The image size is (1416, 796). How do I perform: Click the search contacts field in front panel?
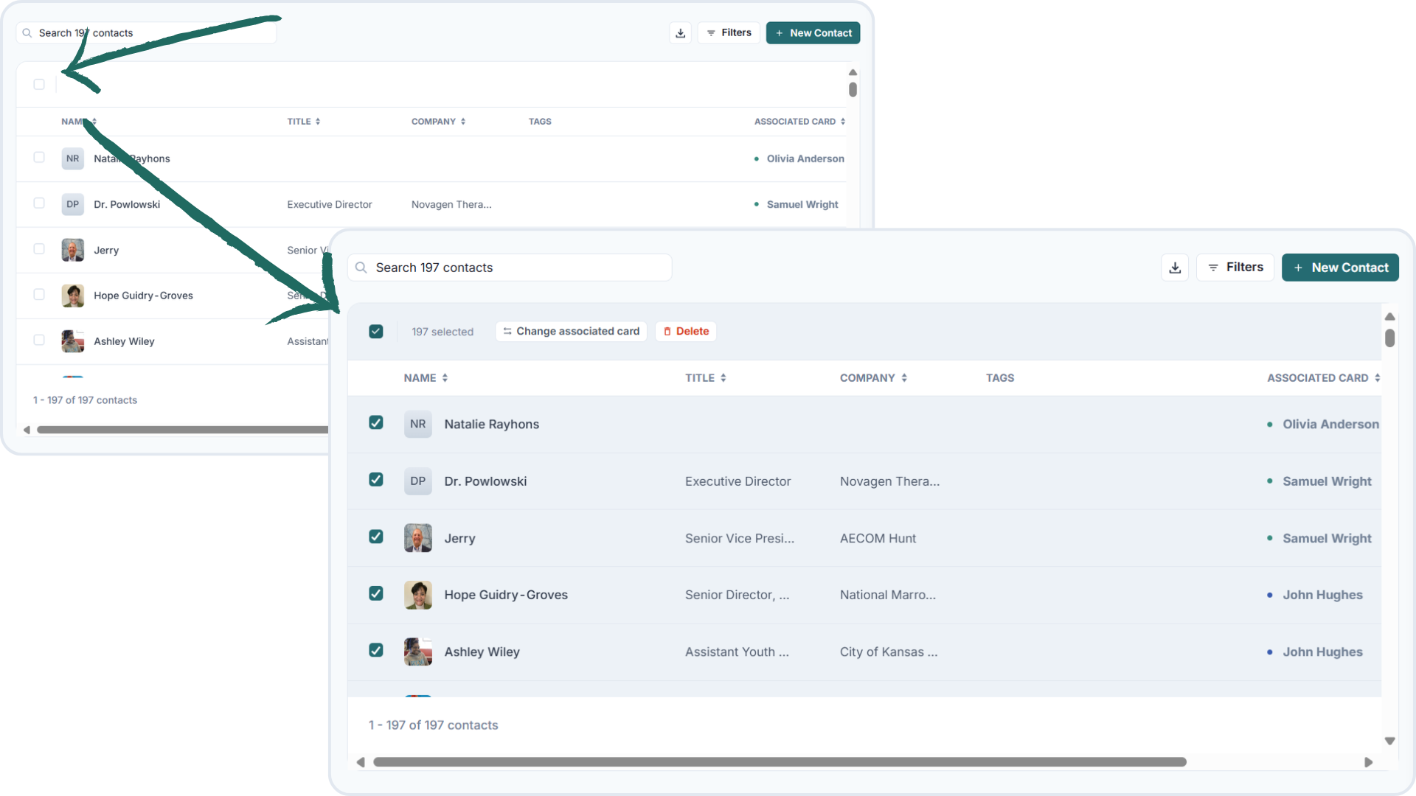510,268
